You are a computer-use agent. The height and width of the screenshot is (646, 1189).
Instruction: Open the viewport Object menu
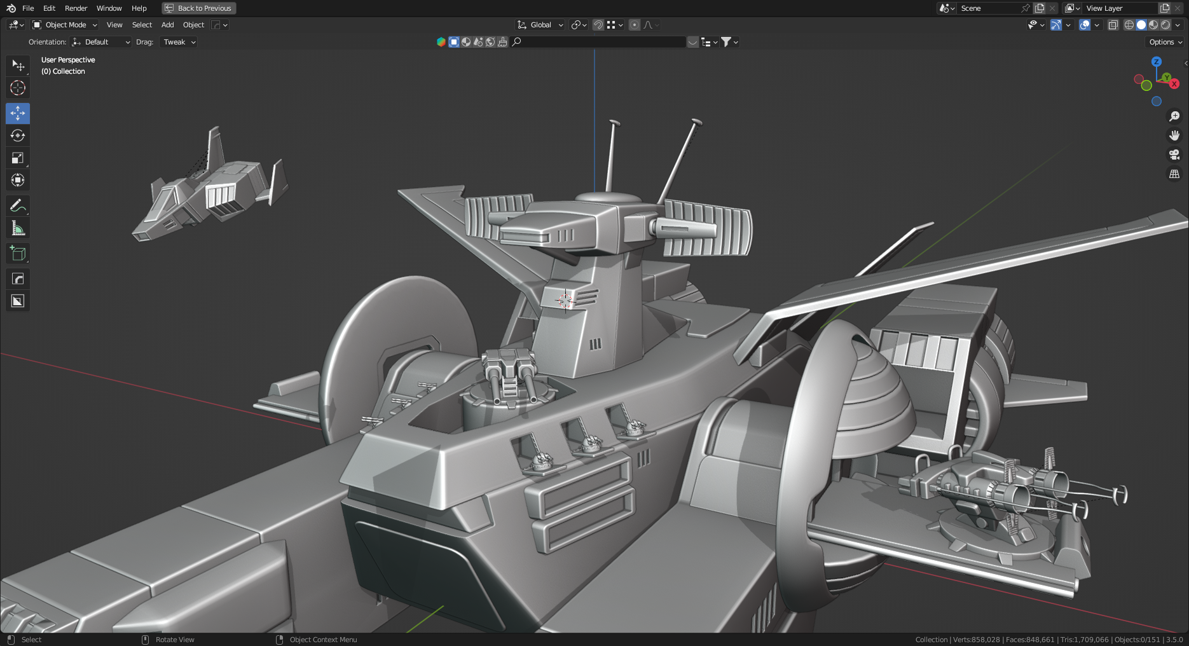point(193,25)
